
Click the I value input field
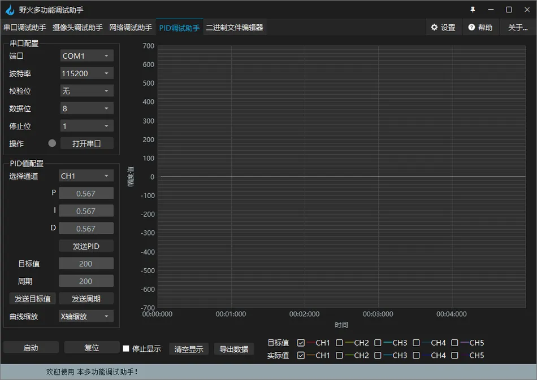pos(86,211)
